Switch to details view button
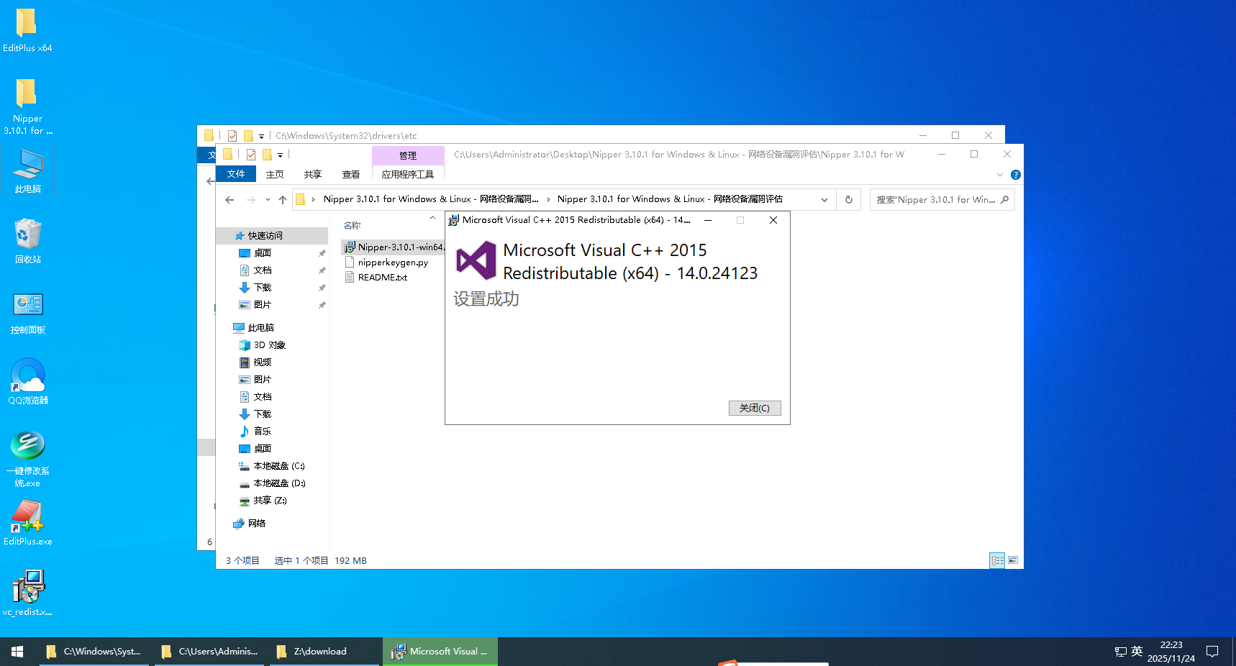This screenshot has height=666, width=1236. 997,560
